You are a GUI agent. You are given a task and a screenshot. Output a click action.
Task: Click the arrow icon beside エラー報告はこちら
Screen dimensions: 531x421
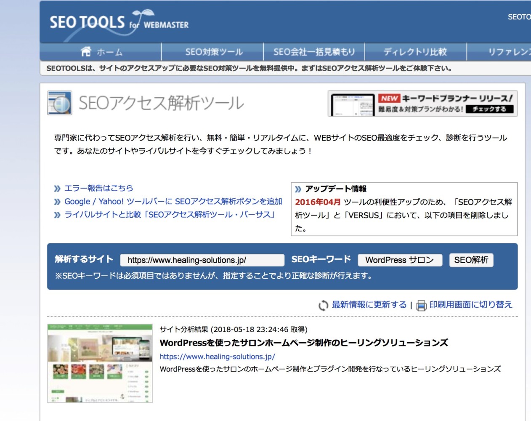[57, 189]
